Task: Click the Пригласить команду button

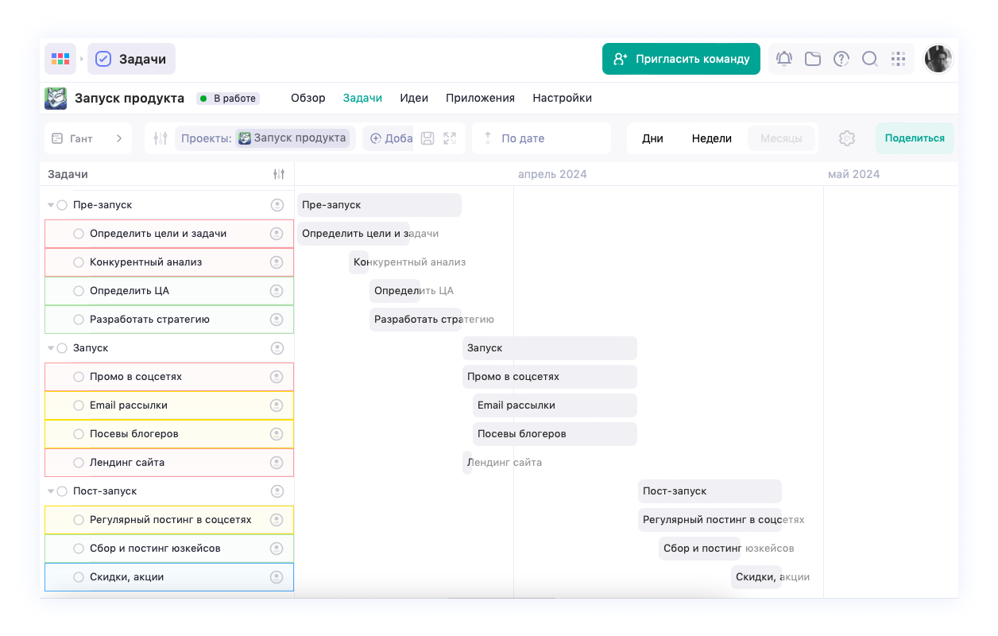Action: [681, 59]
